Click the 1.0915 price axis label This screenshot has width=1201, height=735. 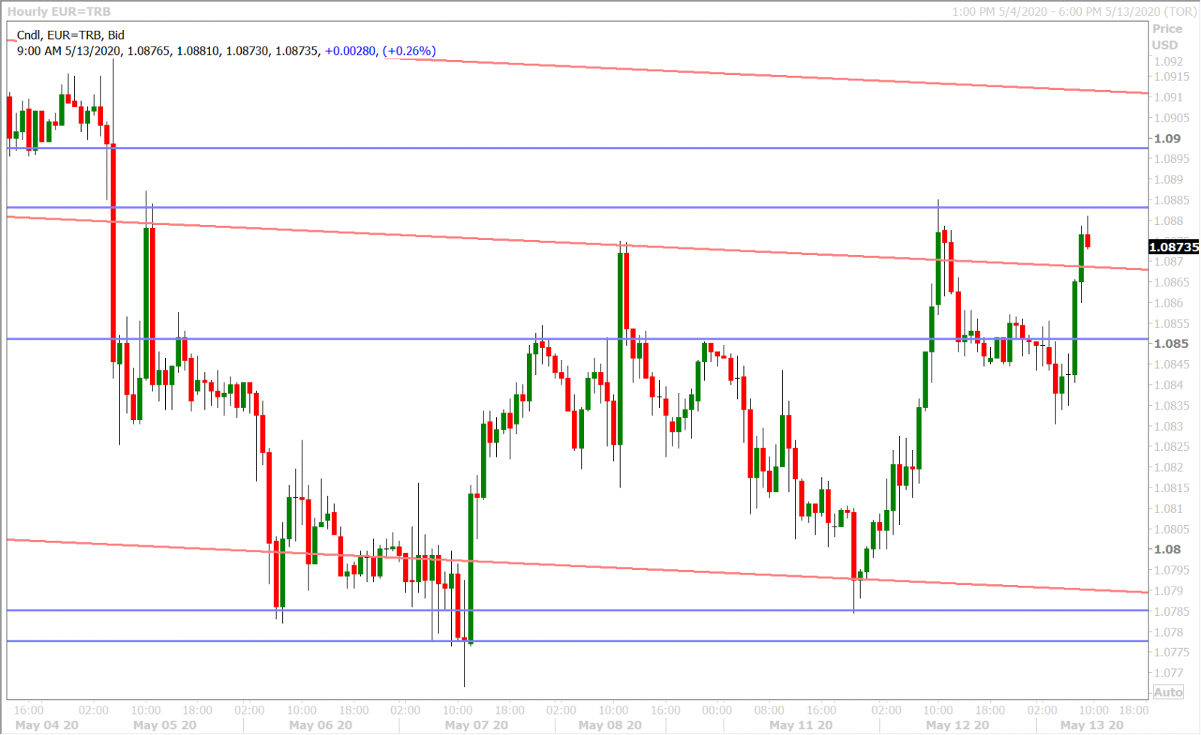click(x=1171, y=76)
